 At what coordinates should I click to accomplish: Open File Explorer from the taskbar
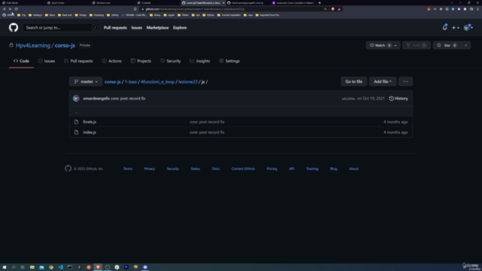click(32, 267)
